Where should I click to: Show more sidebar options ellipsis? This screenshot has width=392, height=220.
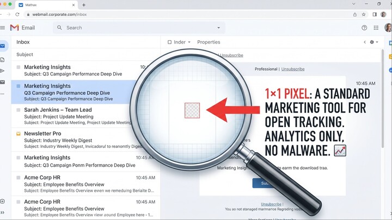tap(2, 94)
